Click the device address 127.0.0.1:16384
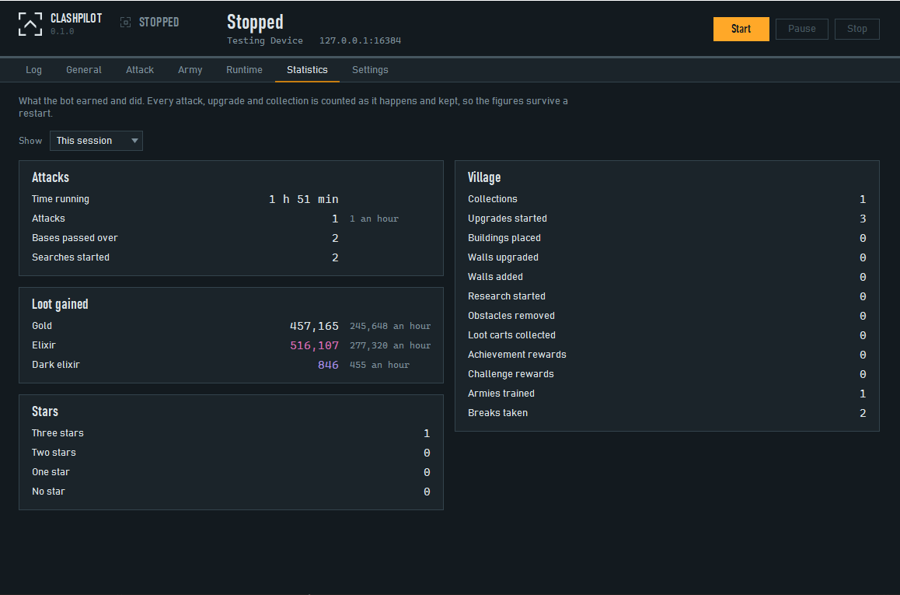The width and height of the screenshot is (900, 595). 360,40
